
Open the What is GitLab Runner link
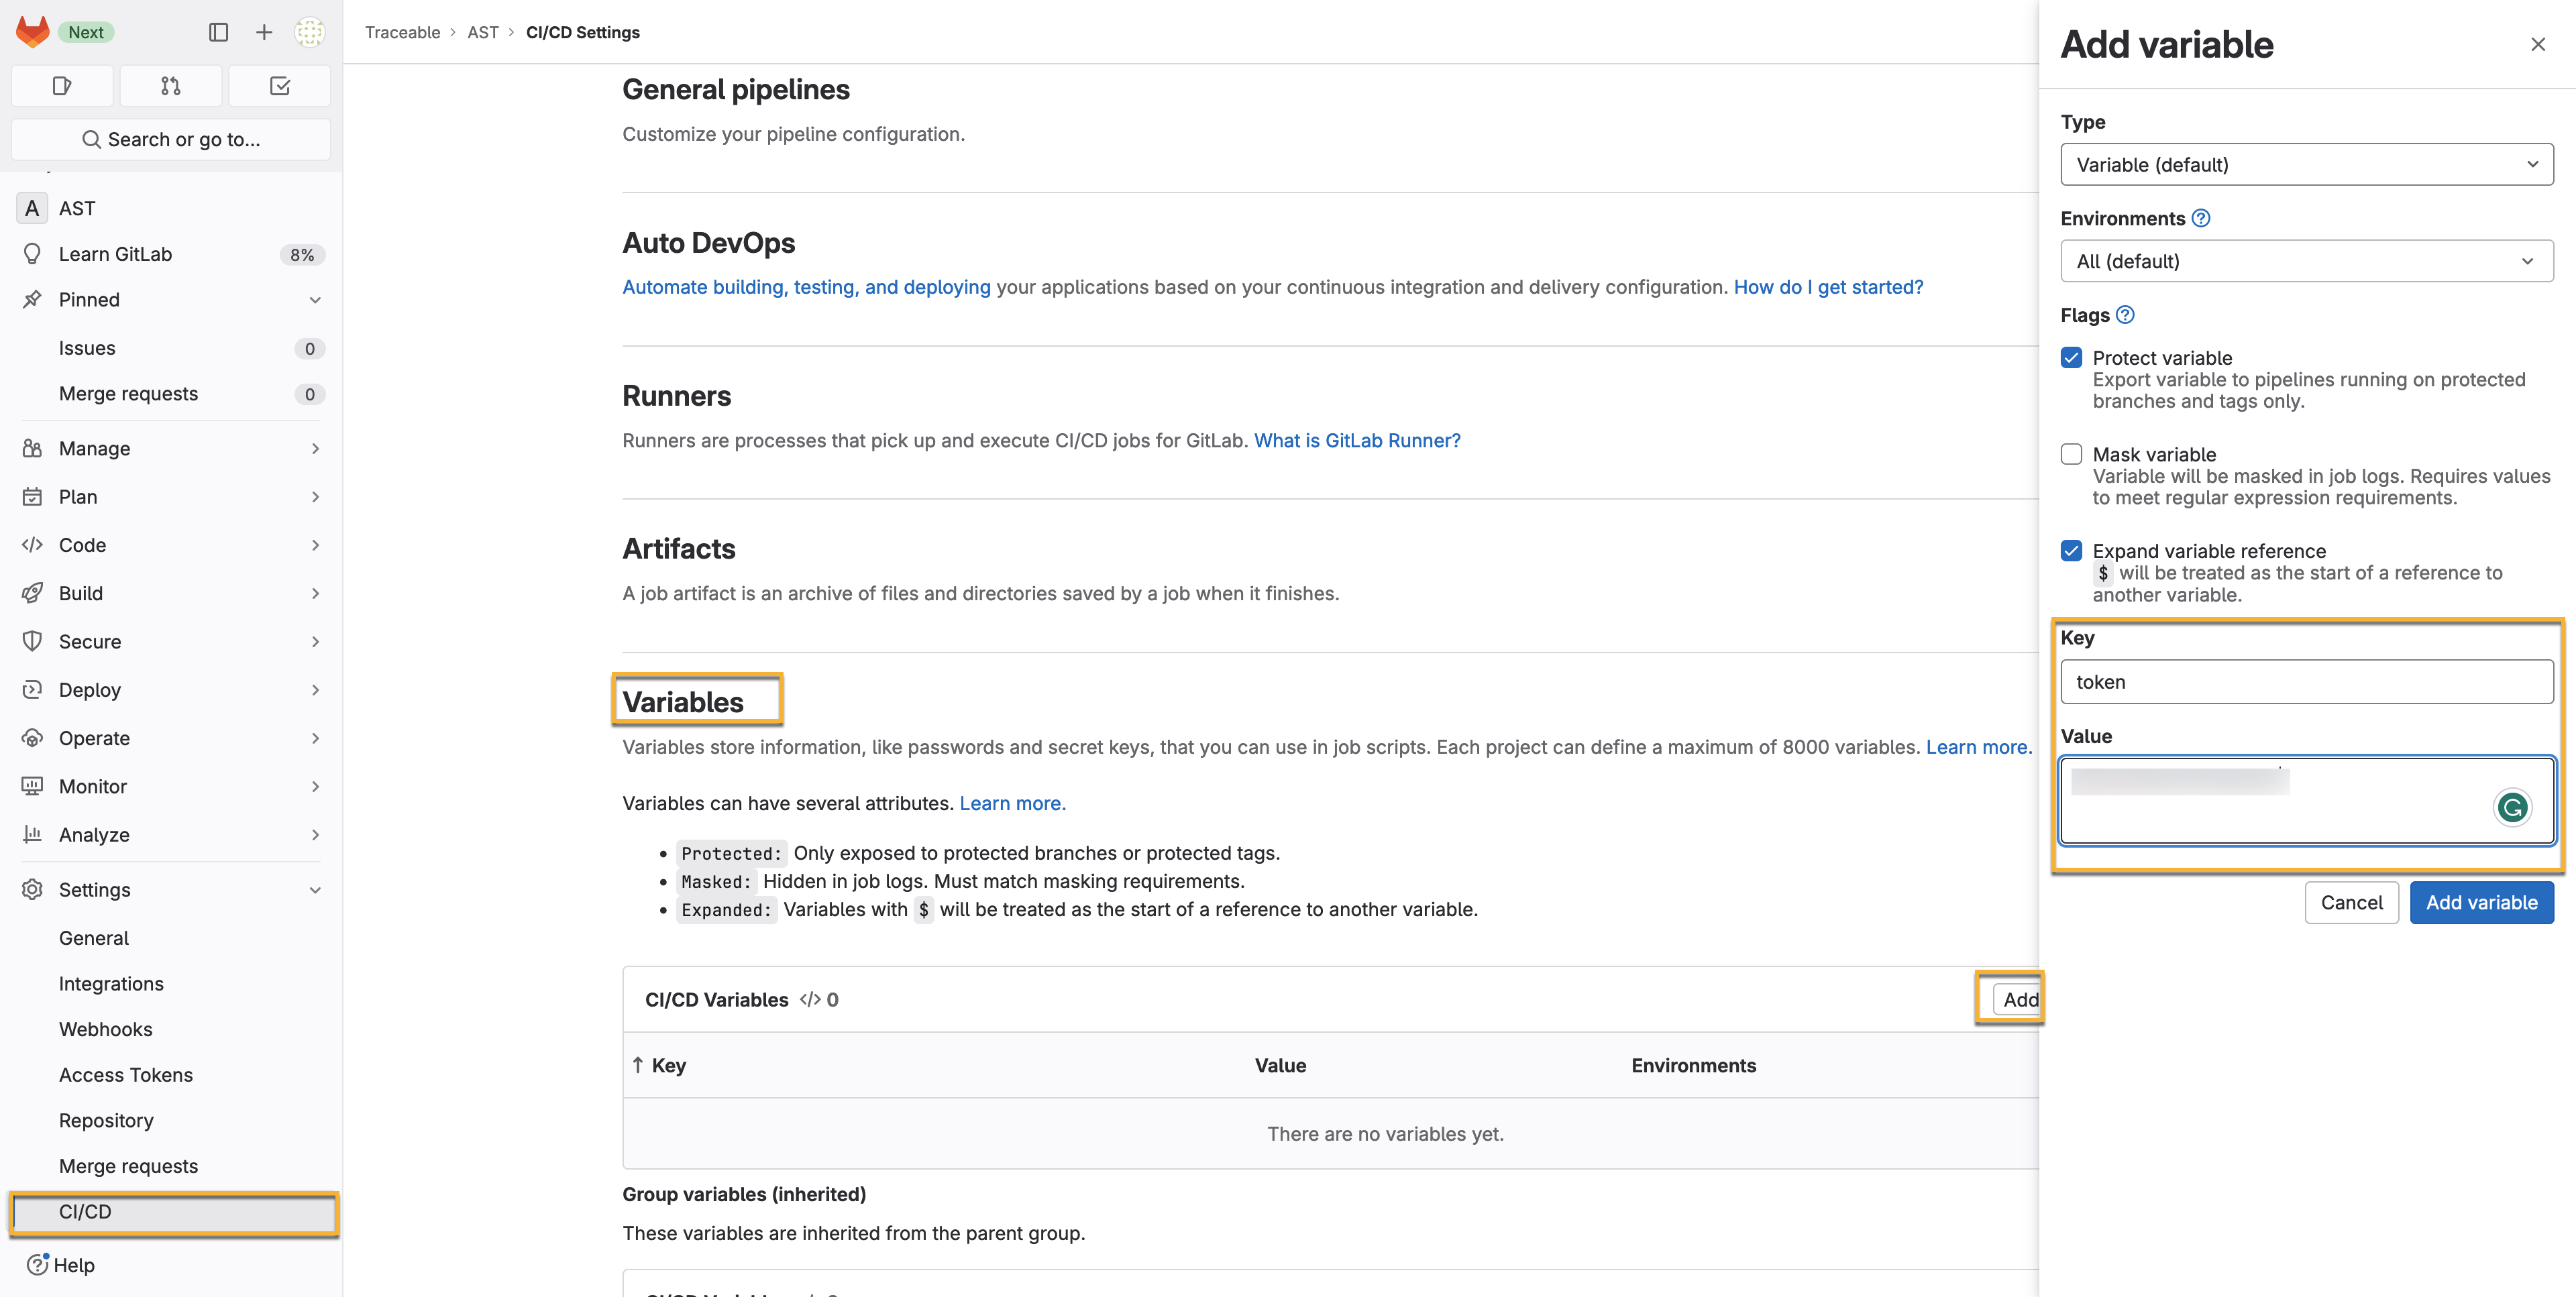[1357, 441]
